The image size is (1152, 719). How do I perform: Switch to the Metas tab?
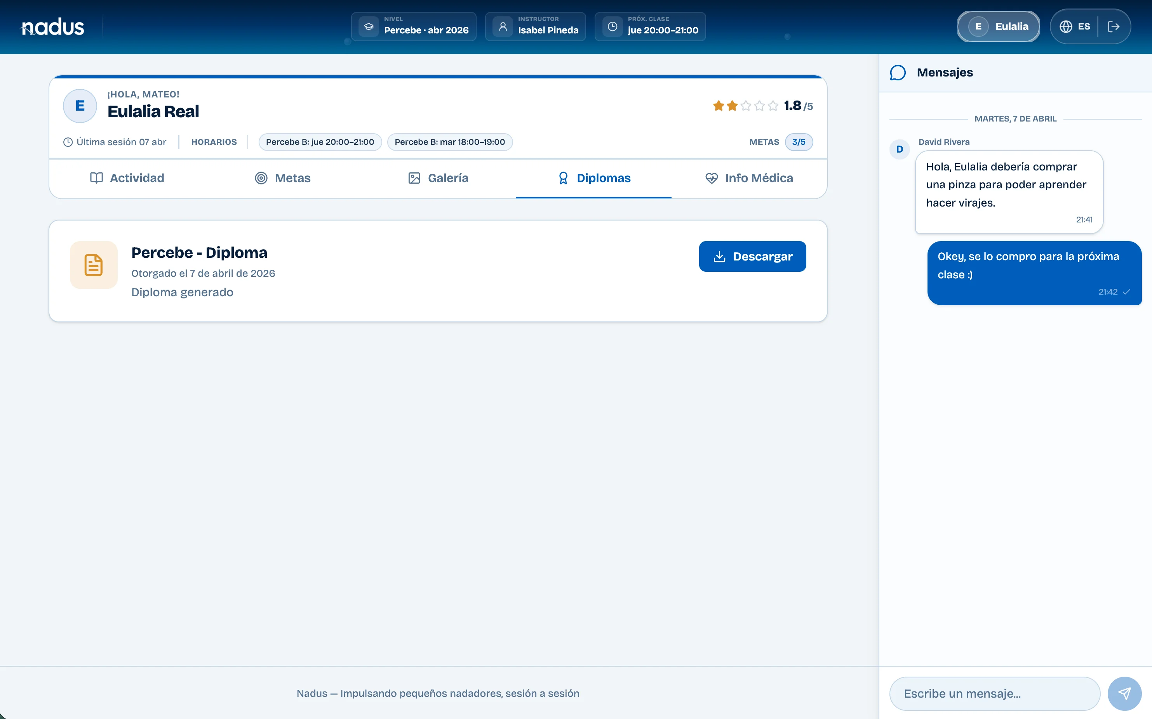point(282,178)
